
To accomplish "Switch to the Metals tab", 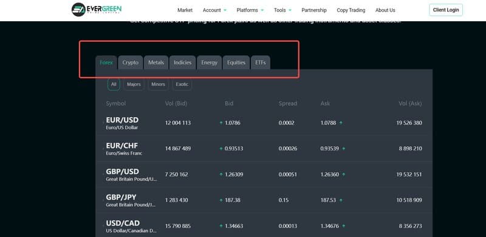I will point(156,62).
